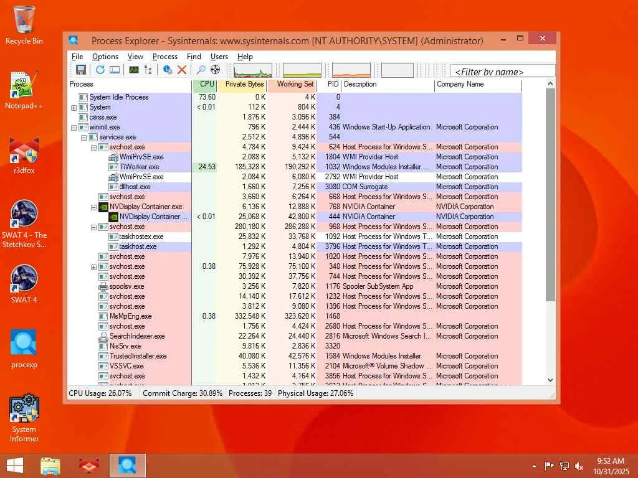Click the NVDisplay.Container.exe NVIDIA icon, PID 768
Screen dimensions: 638x478
103,207
